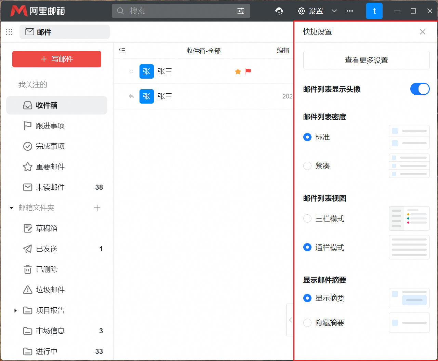Open the second 张三 email row
The height and width of the screenshot is (361, 438).
[204, 96]
